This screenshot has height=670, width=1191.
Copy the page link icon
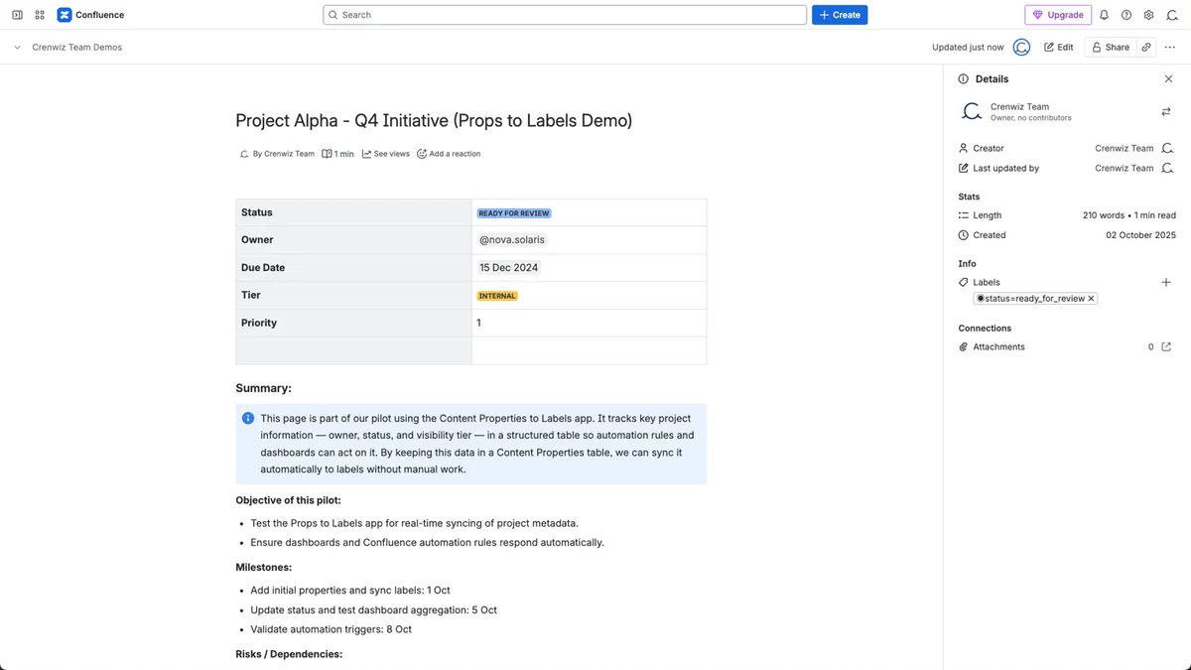[1146, 47]
